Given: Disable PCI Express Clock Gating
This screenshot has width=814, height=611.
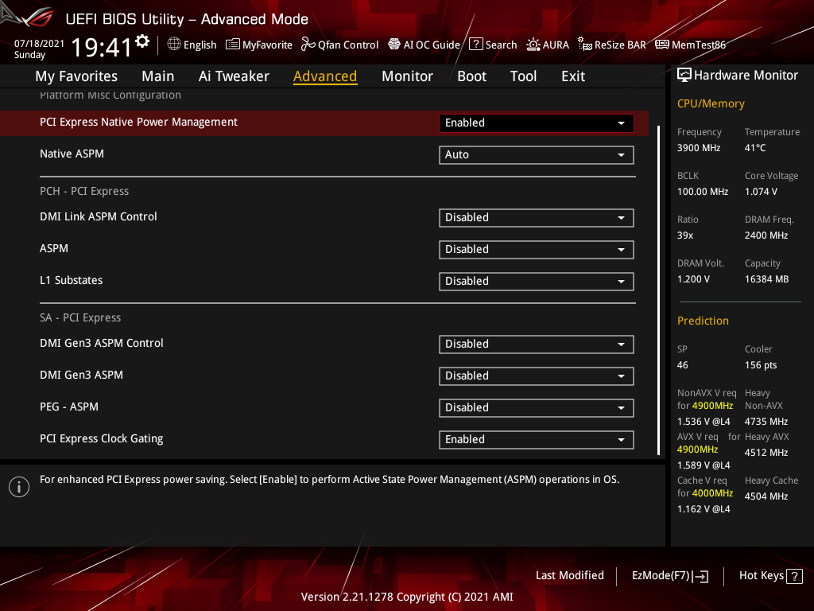Looking at the screenshot, I should (536, 439).
